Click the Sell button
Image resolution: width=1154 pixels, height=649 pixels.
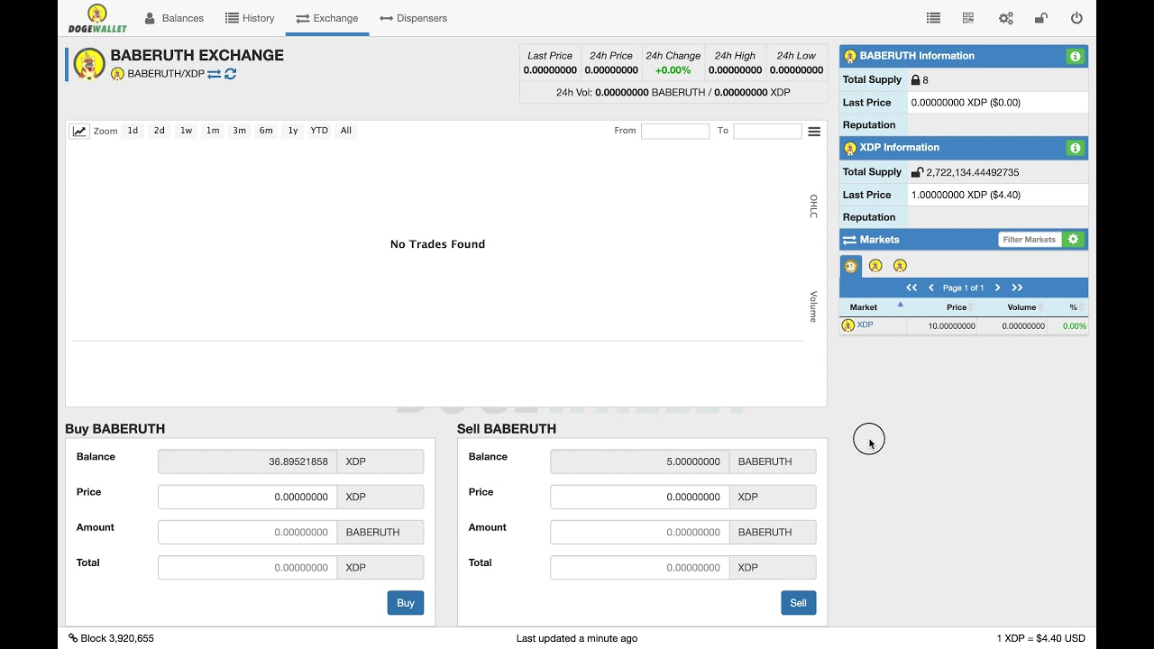[x=798, y=603]
